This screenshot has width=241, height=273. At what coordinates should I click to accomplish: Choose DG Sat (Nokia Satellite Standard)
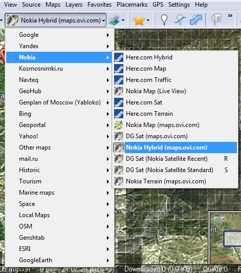pyautogui.click(x=175, y=170)
